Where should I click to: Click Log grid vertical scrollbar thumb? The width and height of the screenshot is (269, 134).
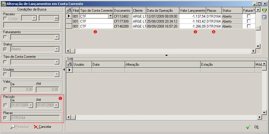click(264, 68)
